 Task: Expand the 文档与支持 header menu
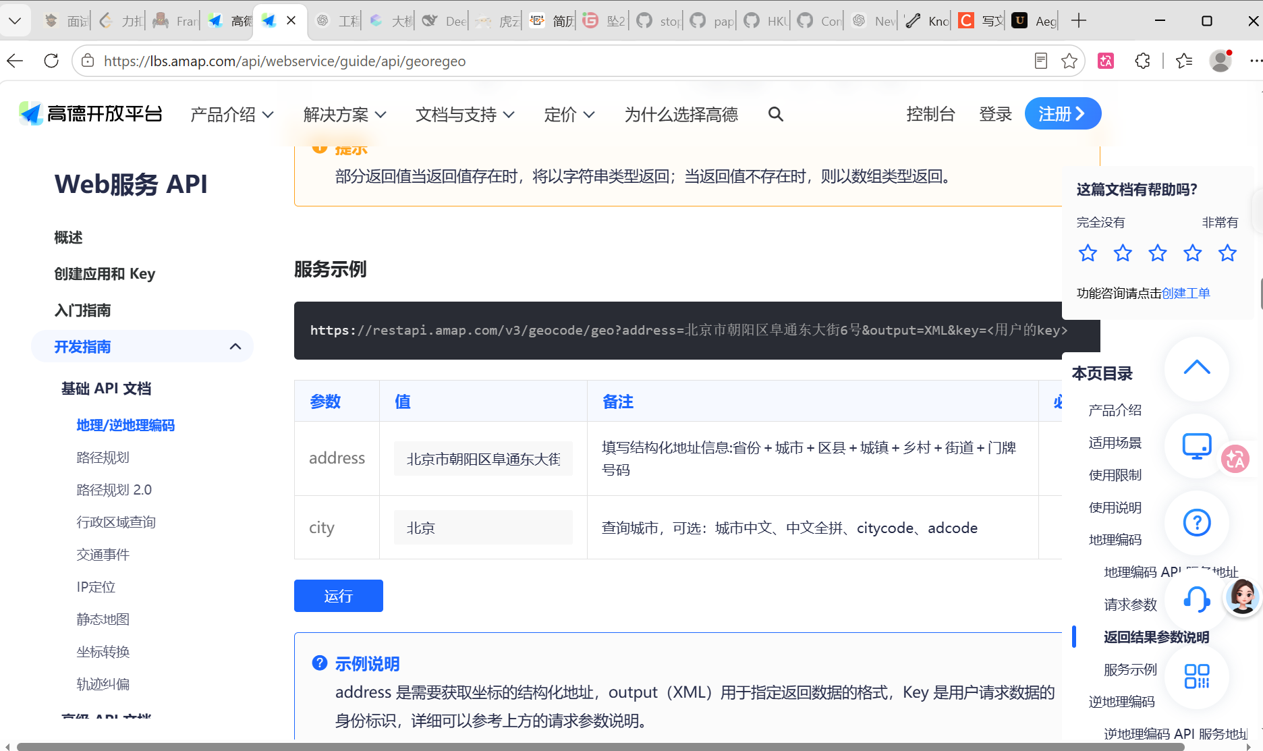click(465, 115)
